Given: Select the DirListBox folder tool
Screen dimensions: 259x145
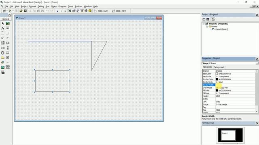Looking at the screenshot, I should pos(3,58).
